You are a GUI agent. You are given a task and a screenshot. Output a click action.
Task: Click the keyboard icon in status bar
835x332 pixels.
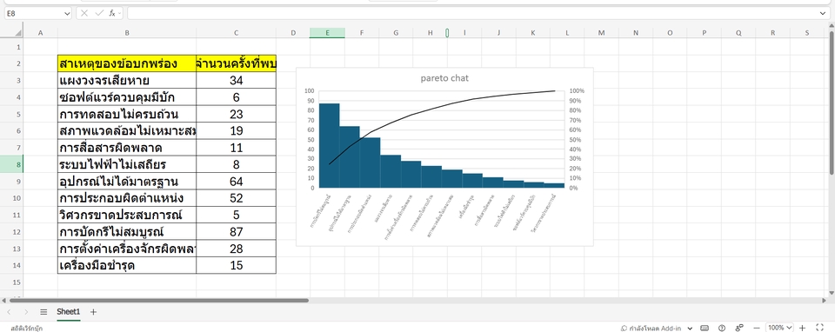click(x=705, y=328)
